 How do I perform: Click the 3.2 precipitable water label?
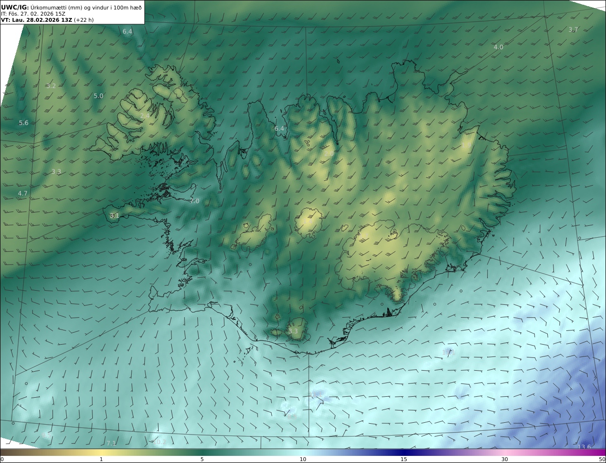[x=51, y=86]
